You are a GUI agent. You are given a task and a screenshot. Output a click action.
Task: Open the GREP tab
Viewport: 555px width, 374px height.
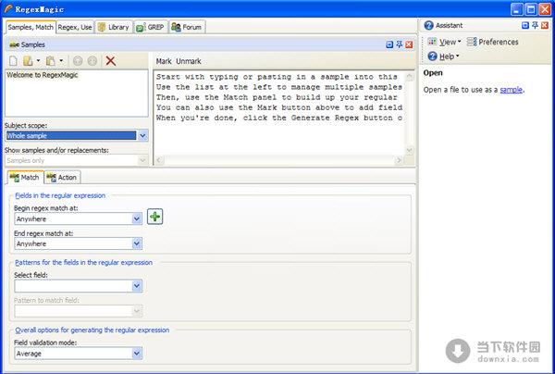coord(151,27)
